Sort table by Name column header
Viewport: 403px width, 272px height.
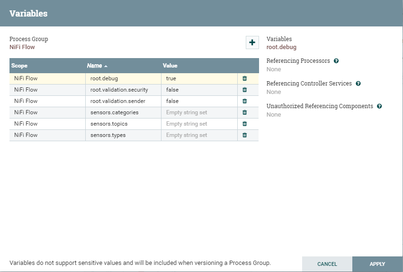point(94,66)
